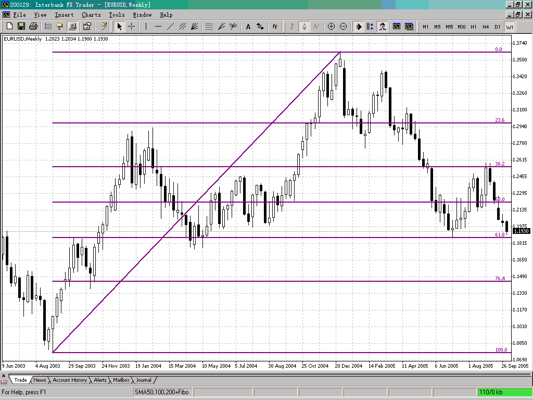Toggle the chart shift setting
Screen dimensions: 533x400
[372, 27]
